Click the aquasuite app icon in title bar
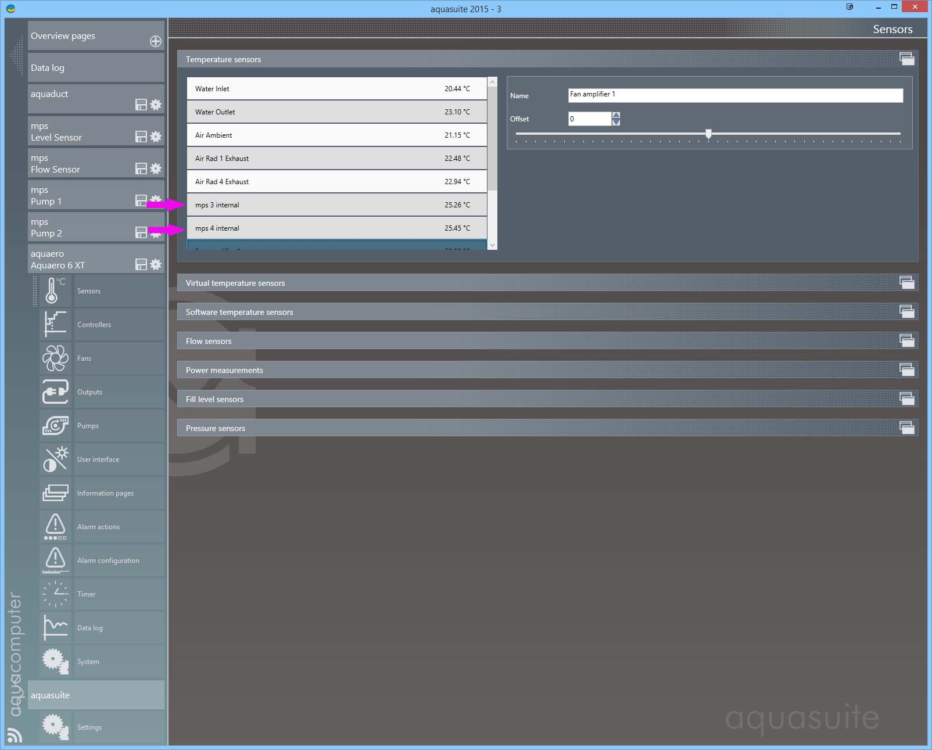The image size is (932, 750). 10,9
